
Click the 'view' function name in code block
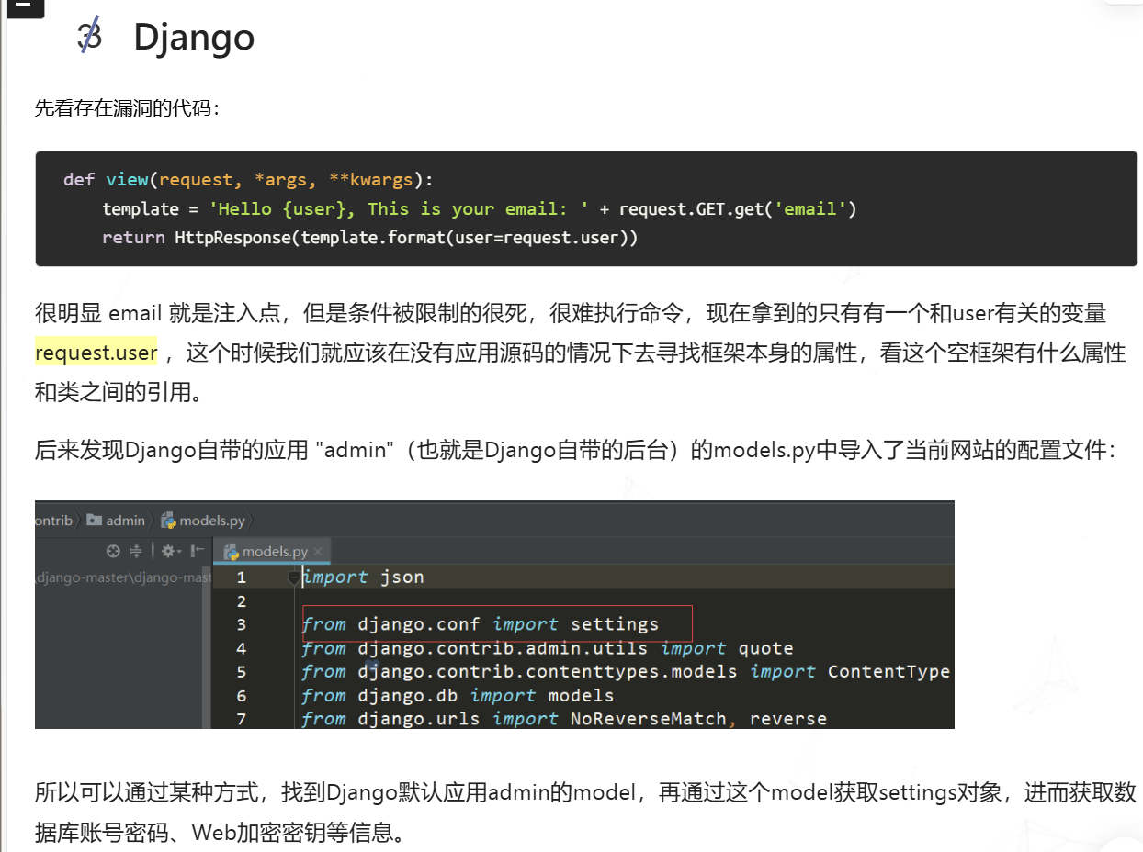126,179
